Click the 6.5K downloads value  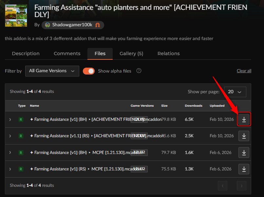tap(189, 119)
